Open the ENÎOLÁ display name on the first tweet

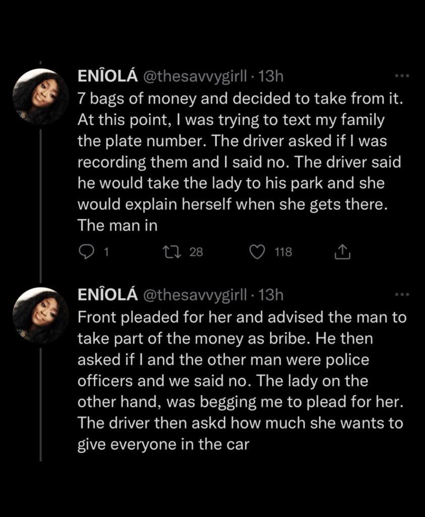tap(109, 77)
